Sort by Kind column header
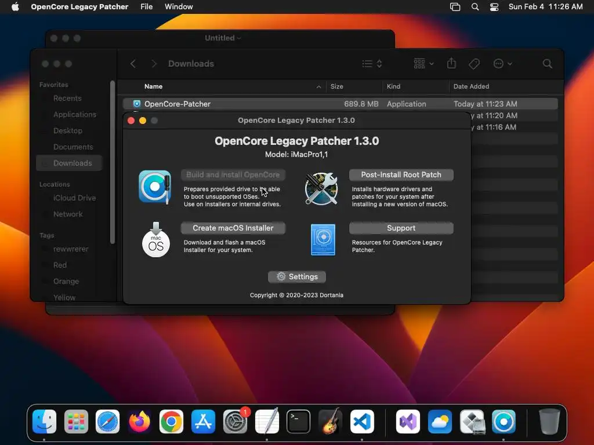 coord(393,87)
